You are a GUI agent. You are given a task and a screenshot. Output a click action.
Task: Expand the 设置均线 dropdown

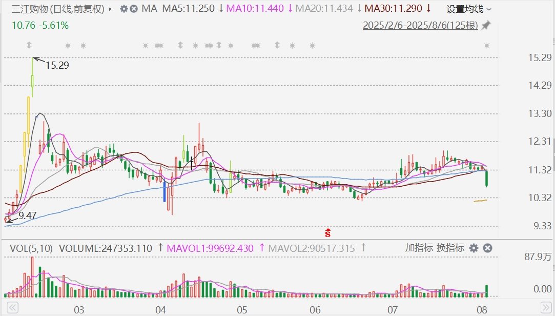pyautogui.click(x=468, y=9)
